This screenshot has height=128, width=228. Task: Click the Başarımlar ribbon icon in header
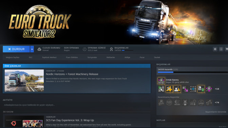111,49
